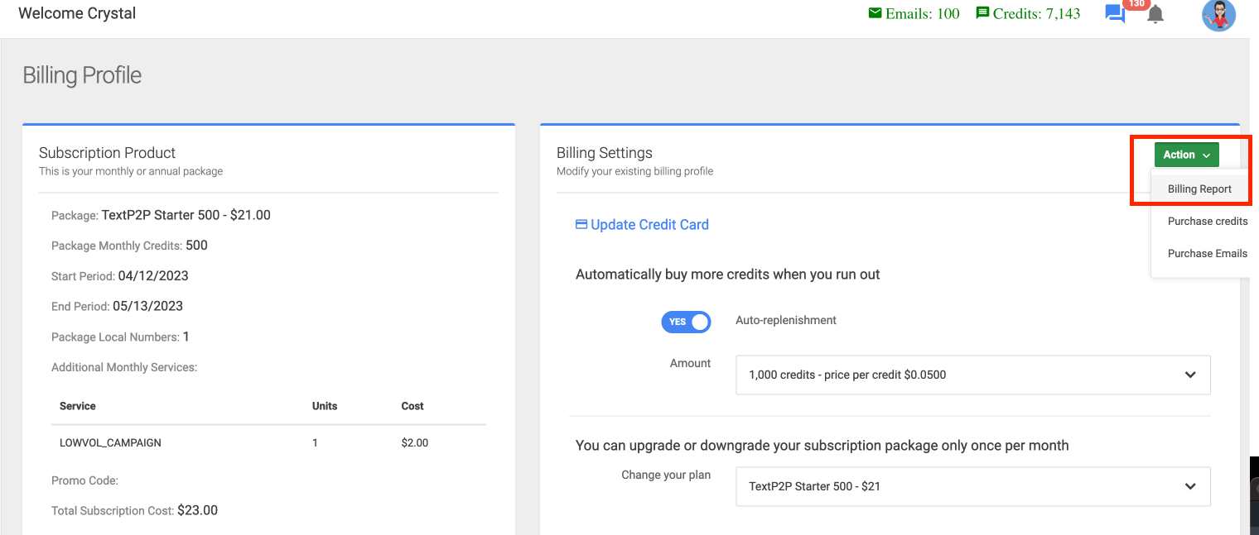The width and height of the screenshot is (1259, 535).
Task: Open the Update Credit Card link
Action: click(642, 224)
